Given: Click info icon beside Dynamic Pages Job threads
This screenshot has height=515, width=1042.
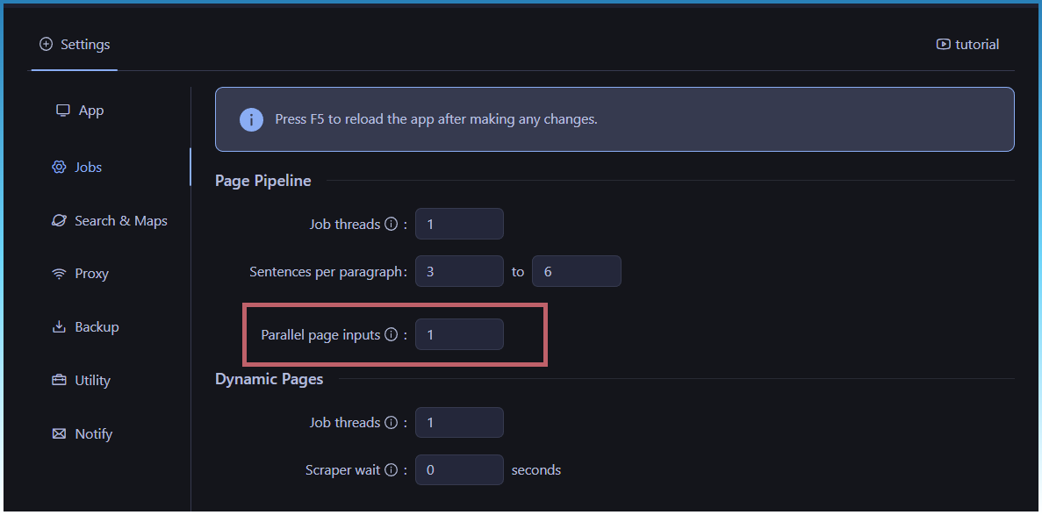Looking at the screenshot, I should coord(392,423).
